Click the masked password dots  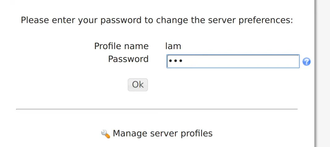click(175, 61)
